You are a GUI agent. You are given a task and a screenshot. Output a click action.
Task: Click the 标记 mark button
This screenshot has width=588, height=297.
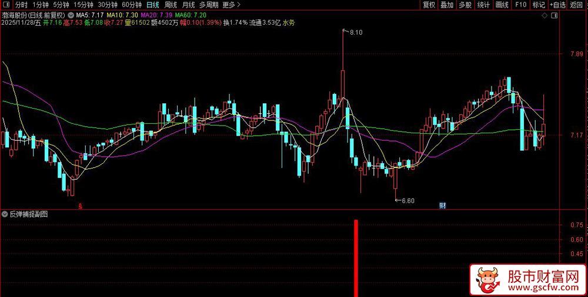539,5
